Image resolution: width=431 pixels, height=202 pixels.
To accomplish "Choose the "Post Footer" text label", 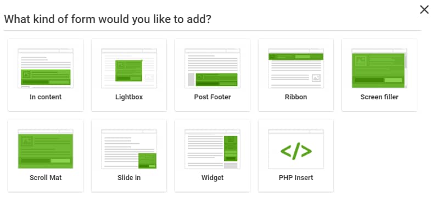I will [212, 97].
